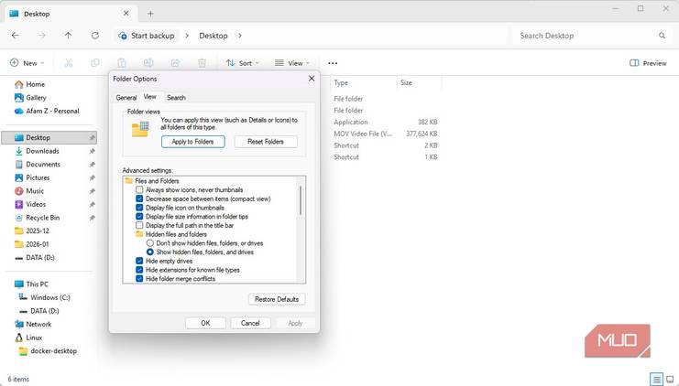Refresh the Desktop folder view
The width and height of the screenshot is (679, 386).
pos(94,36)
